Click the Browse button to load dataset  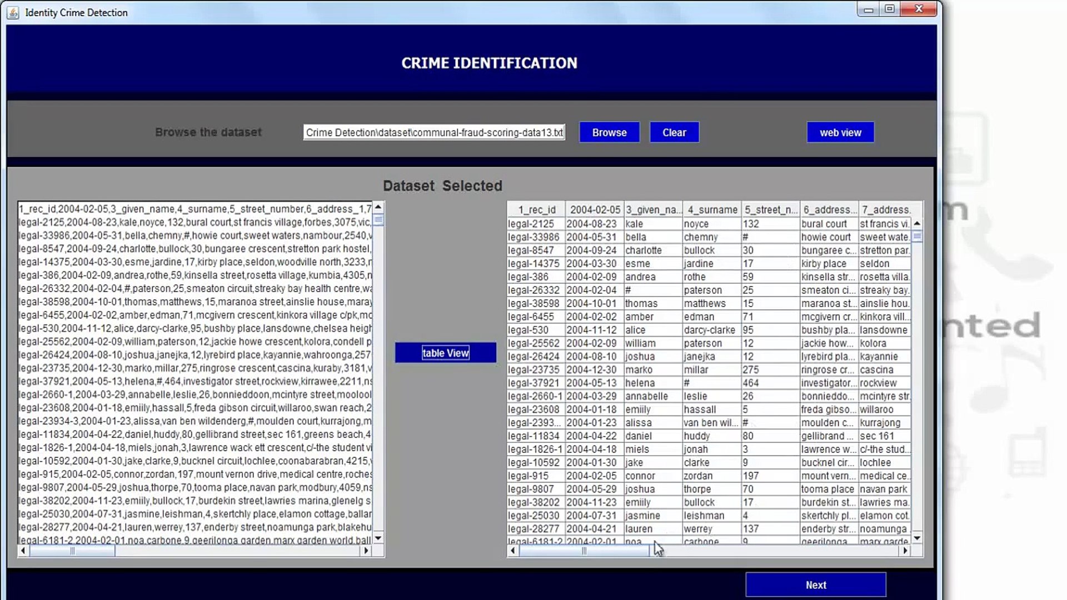pyautogui.click(x=610, y=132)
